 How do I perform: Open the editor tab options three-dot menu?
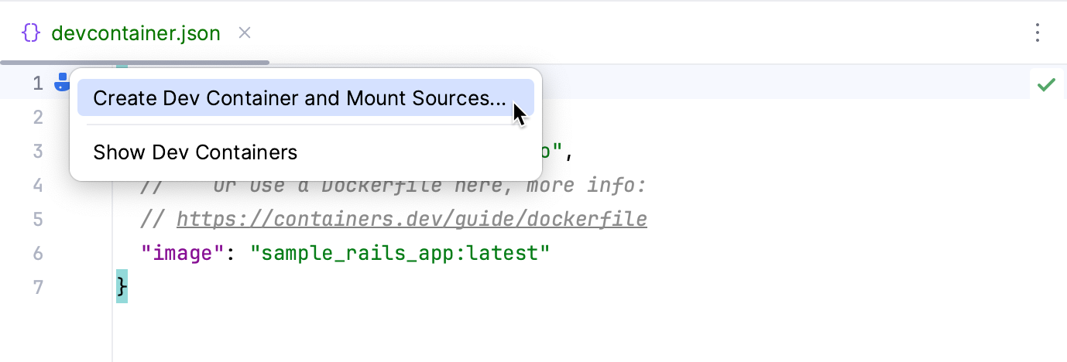[x=1038, y=33]
